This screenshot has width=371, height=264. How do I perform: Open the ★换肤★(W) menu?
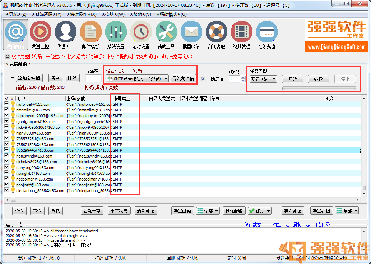[x=113, y=14]
